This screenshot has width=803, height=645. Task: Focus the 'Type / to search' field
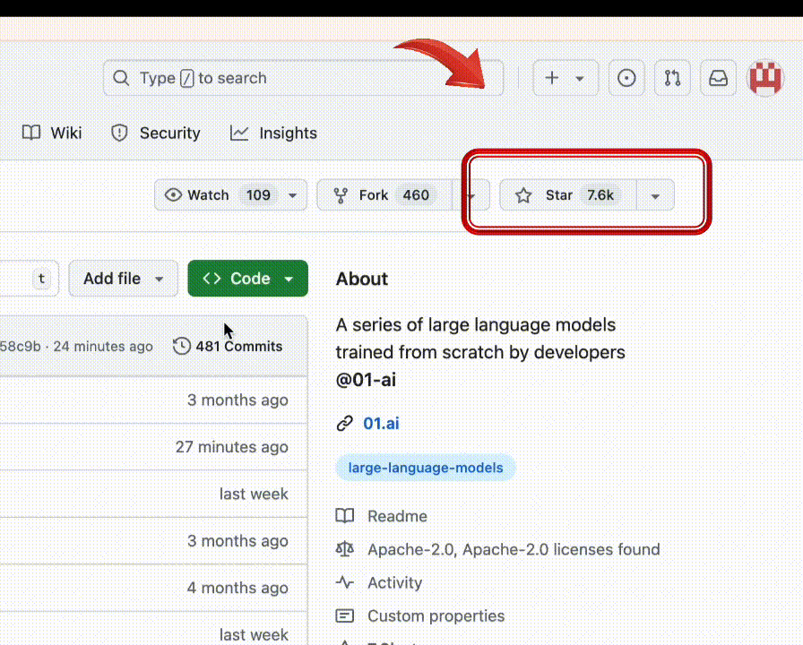coord(303,78)
